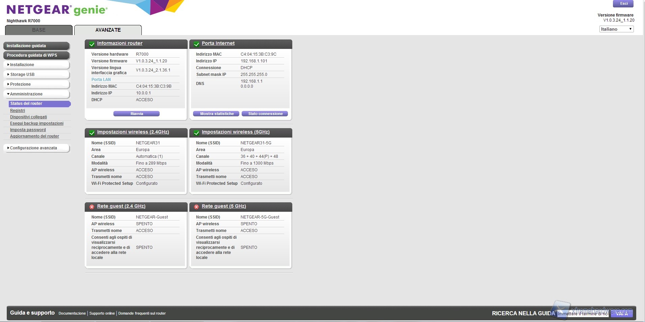Screen dimensions: 645x322
Task: Open the Supporto online link in footer
Action: pyautogui.click(x=102, y=313)
